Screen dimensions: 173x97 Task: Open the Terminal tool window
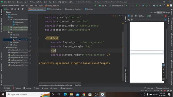pyautogui.click(x=27, y=88)
